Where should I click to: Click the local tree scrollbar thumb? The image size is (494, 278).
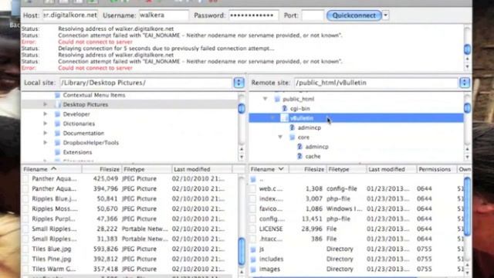point(242,108)
